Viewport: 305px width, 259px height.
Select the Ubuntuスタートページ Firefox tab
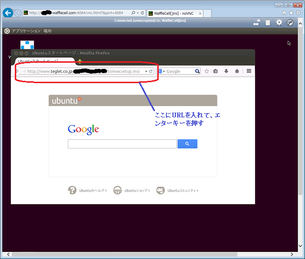pos(44,61)
